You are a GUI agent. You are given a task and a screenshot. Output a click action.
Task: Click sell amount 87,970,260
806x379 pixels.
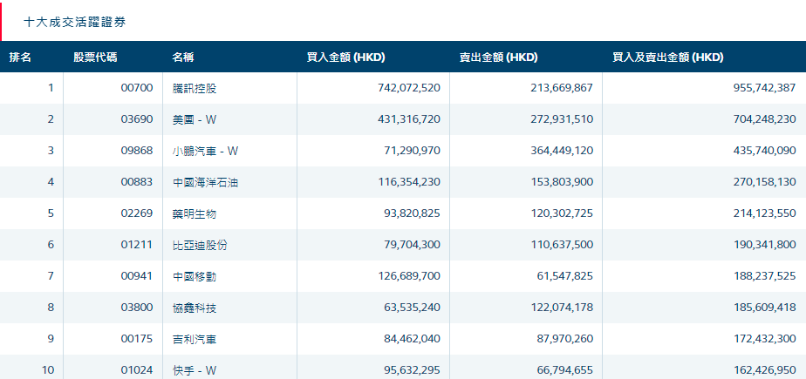tap(564, 339)
